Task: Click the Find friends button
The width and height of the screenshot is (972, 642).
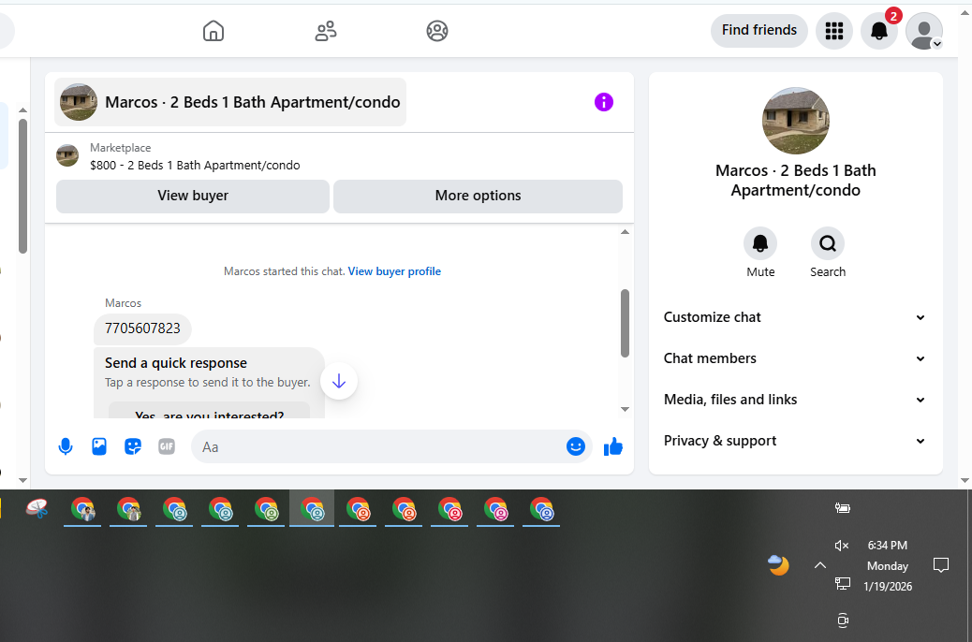Action: (x=758, y=30)
